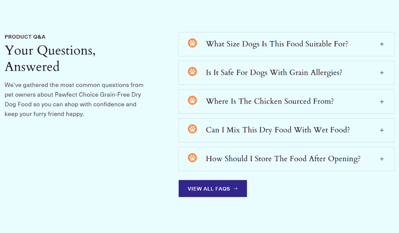Click the Pawfect Choice description paragraph
The height and width of the screenshot is (233, 399).
tap(74, 100)
